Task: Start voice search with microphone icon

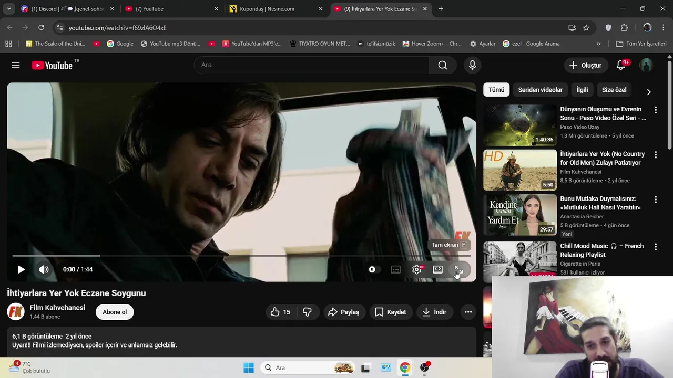Action: 472,65
